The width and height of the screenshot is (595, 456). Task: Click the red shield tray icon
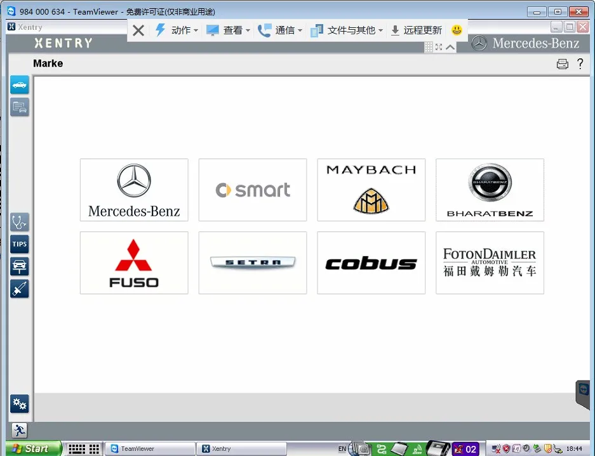506,449
